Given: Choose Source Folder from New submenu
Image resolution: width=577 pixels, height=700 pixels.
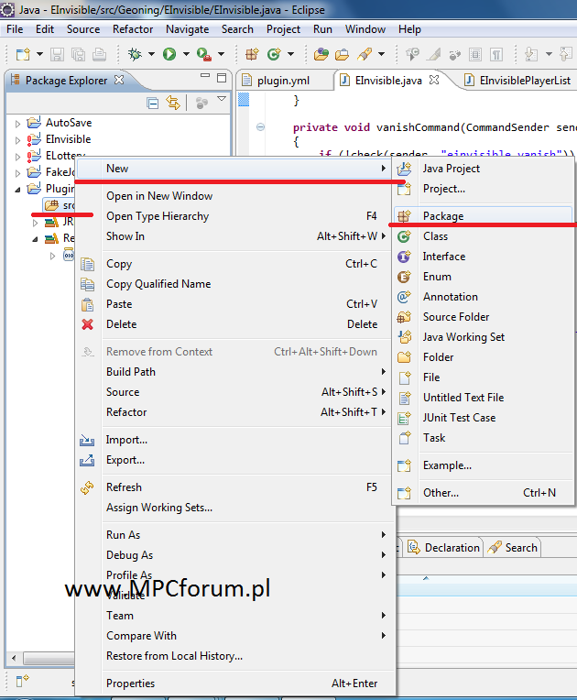Looking at the screenshot, I should coord(484,316).
